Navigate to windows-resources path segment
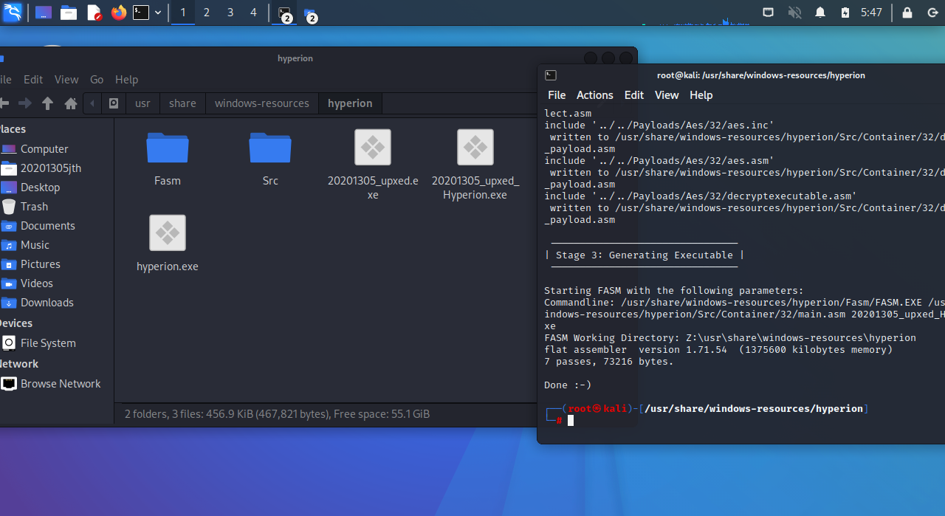This screenshot has height=516, width=945. pos(262,103)
